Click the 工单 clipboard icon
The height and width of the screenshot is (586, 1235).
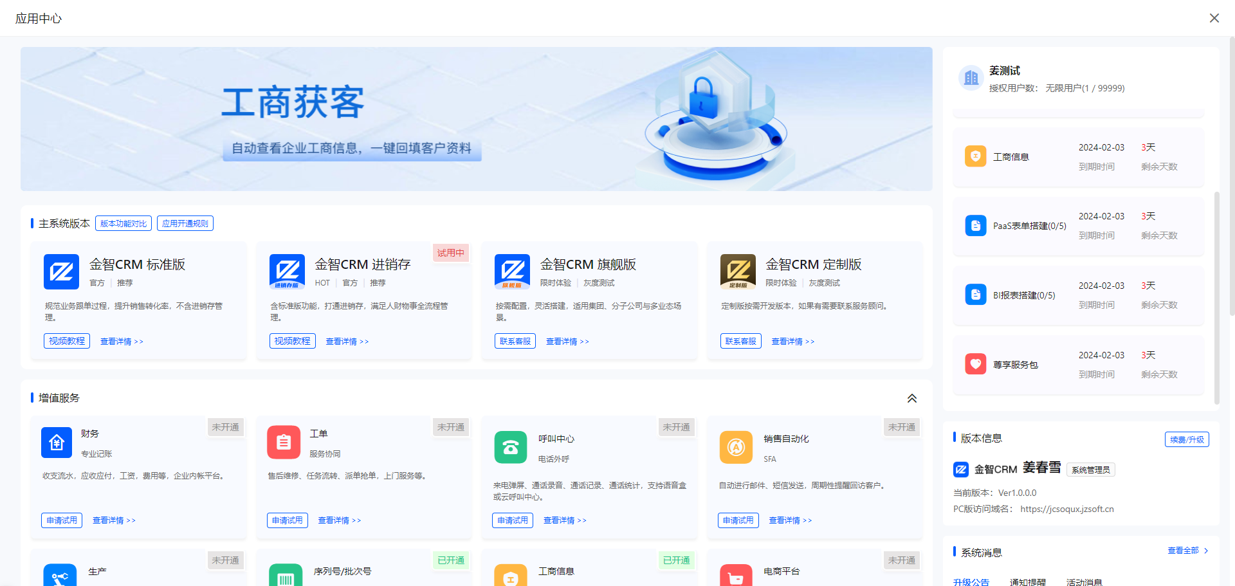pos(284,443)
